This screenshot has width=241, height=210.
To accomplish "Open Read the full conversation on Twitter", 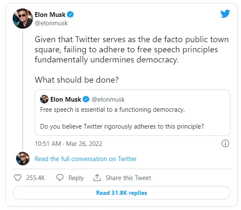I will click(86, 159).
